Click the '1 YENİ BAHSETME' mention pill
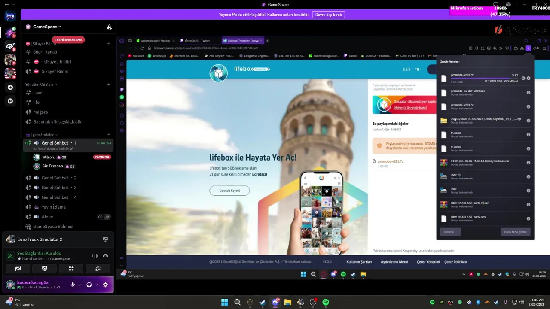 [68, 39]
